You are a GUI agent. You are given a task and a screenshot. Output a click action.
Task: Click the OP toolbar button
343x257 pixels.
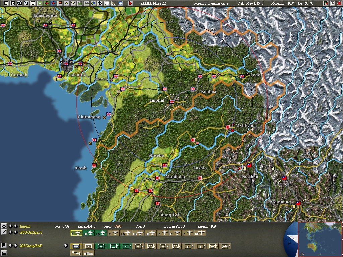coord(107,3)
